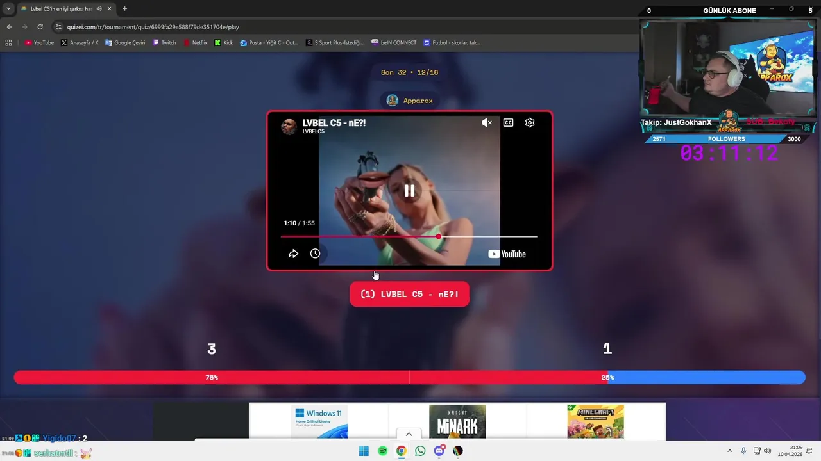The height and width of the screenshot is (461, 821).
Task: Open the Windows Start menu
Action: click(364, 451)
